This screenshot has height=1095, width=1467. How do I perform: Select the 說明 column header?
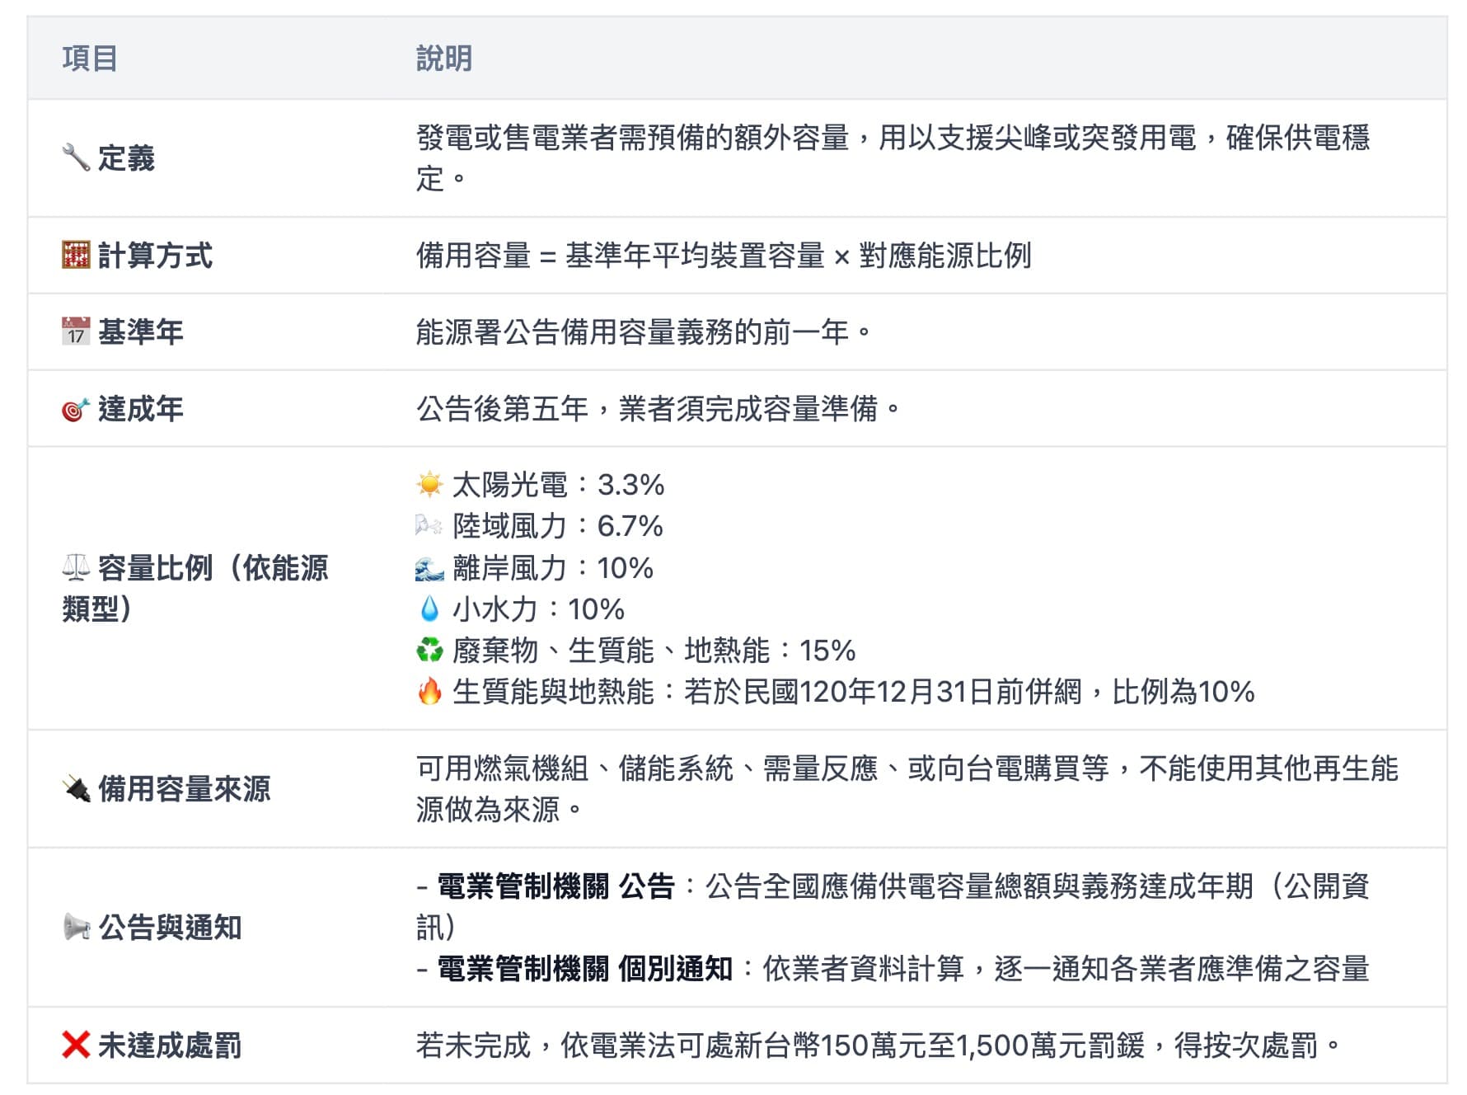coord(442,59)
